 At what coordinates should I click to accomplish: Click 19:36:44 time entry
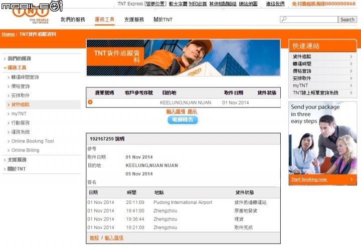[x=135, y=219]
